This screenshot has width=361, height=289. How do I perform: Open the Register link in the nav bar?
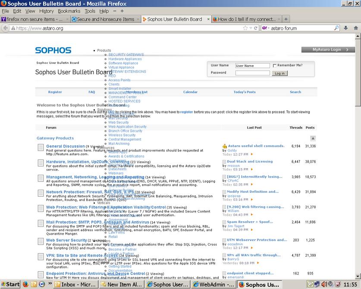(x=55, y=92)
